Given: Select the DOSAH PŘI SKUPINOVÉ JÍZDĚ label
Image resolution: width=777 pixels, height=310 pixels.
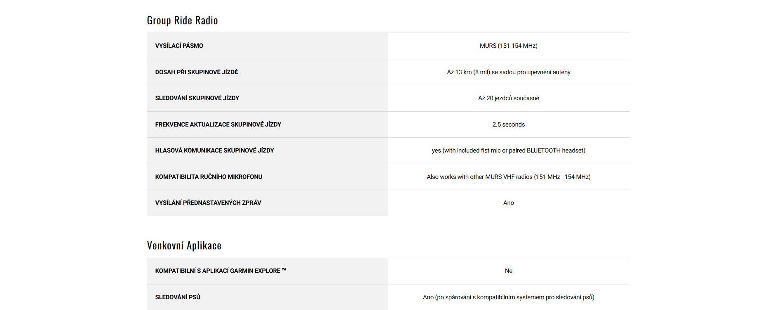Looking at the screenshot, I should pos(196,72).
